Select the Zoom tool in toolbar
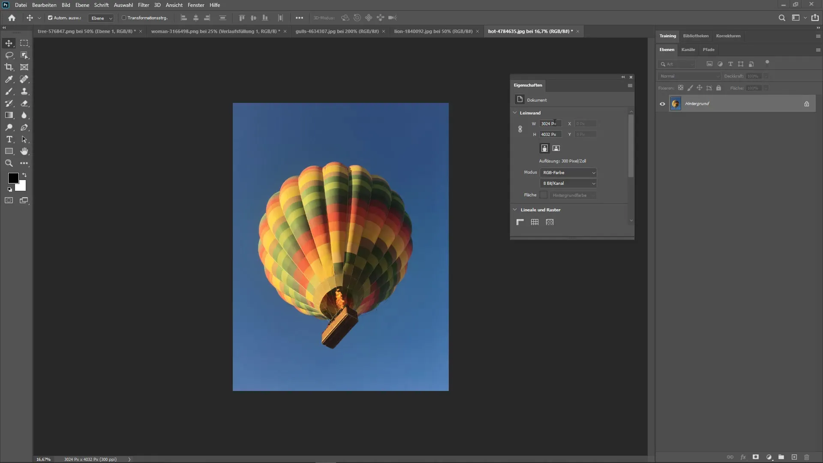The image size is (823, 463). tap(9, 163)
